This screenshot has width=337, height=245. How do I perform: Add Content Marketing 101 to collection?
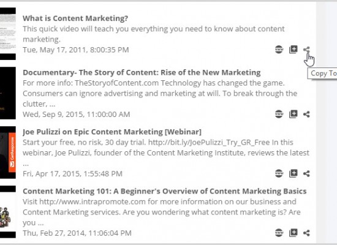pyautogui.click(x=293, y=233)
